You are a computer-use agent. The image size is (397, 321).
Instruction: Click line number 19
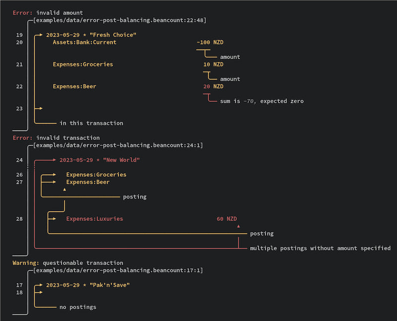pos(19,35)
